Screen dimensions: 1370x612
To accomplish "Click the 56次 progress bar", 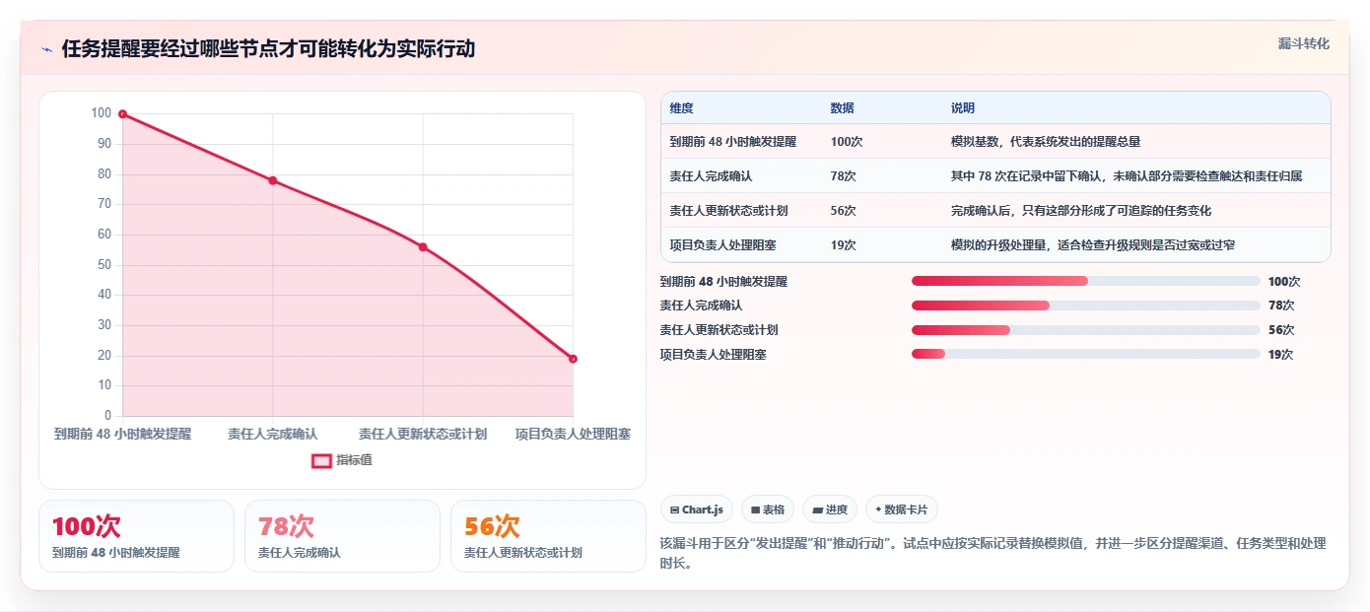I will pos(1086,329).
